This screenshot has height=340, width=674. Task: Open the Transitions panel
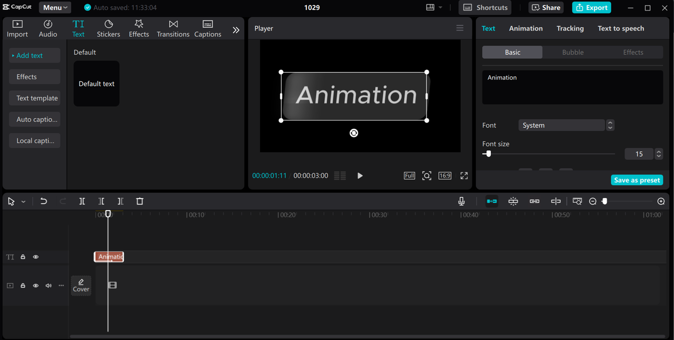click(x=173, y=29)
